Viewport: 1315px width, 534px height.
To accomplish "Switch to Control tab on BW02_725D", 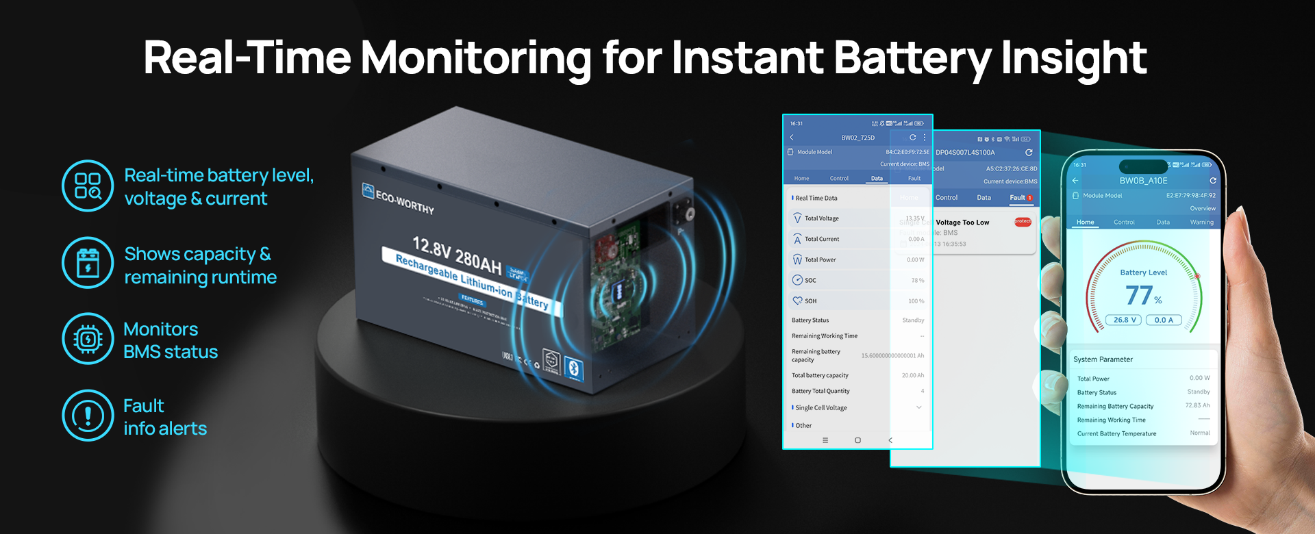I will click(x=839, y=178).
